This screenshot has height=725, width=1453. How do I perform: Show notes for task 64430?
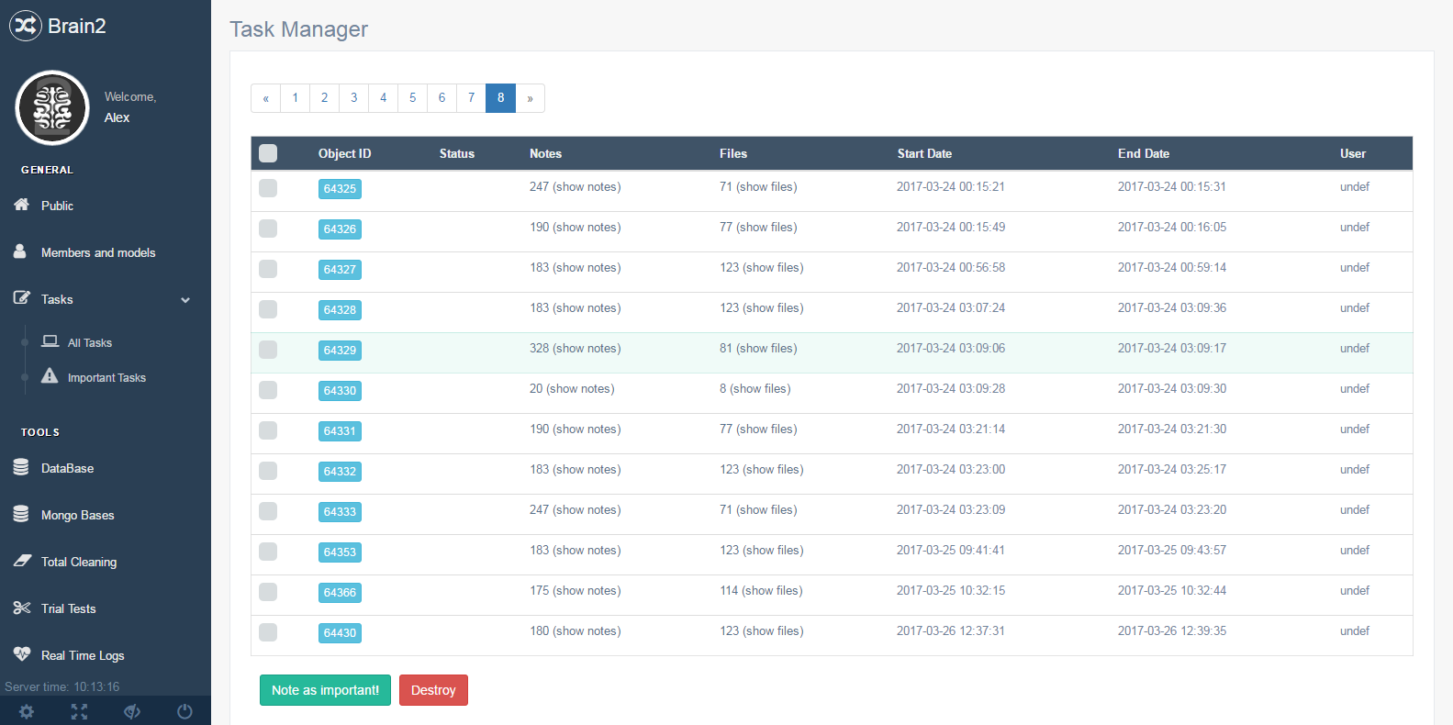click(x=587, y=630)
